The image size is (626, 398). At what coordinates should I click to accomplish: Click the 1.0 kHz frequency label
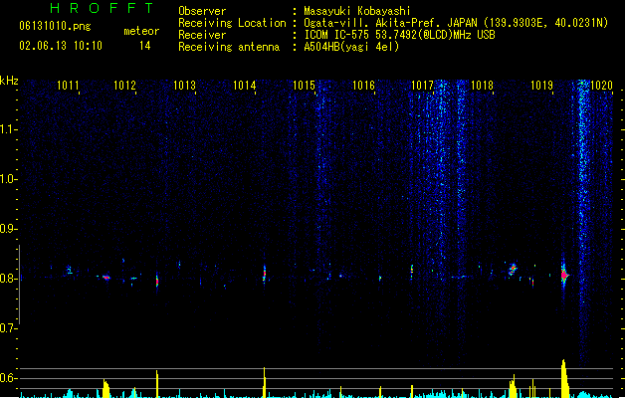pyautogui.click(x=8, y=179)
